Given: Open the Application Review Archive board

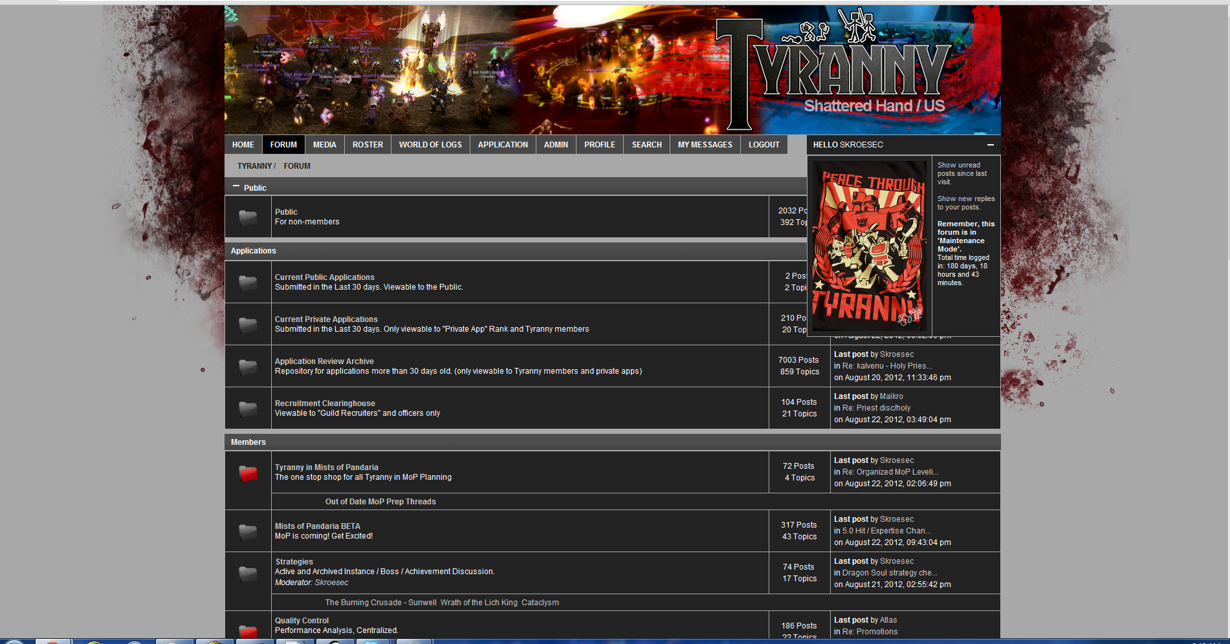Looking at the screenshot, I should coord(324,361).
